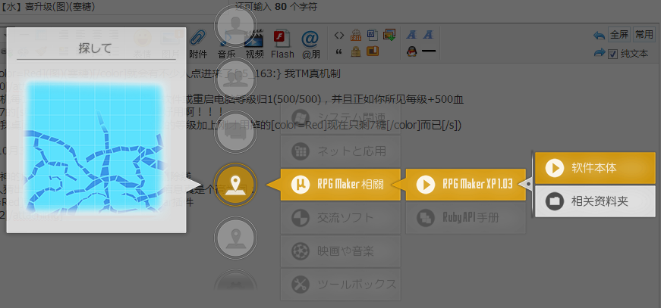Image resolution: width=661 pixels, height=308 pixels.
Task: Open the 映画や音楽 menu entry
Action: (340, 251)
